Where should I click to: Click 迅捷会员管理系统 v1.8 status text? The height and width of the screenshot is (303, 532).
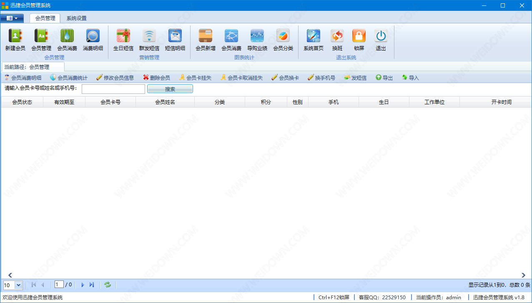click(x=499, y=298)
